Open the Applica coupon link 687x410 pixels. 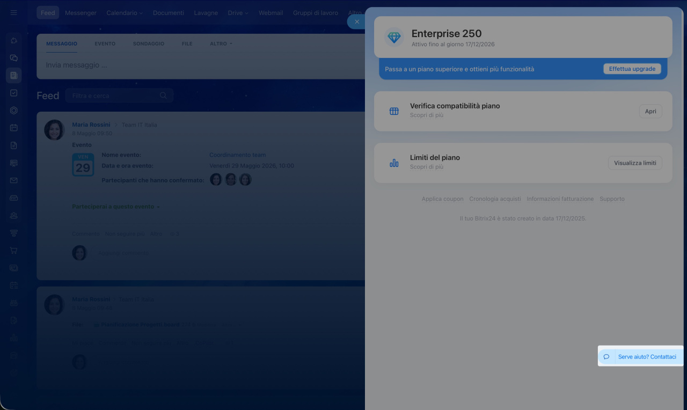tap(442, 199)
